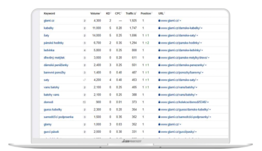This screenshot has width=262, height=151.
Task: Open the glamy keyword link
Action: click(48, 124)
